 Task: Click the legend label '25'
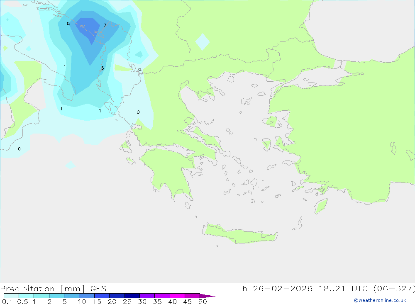click(x=127, y=302)
